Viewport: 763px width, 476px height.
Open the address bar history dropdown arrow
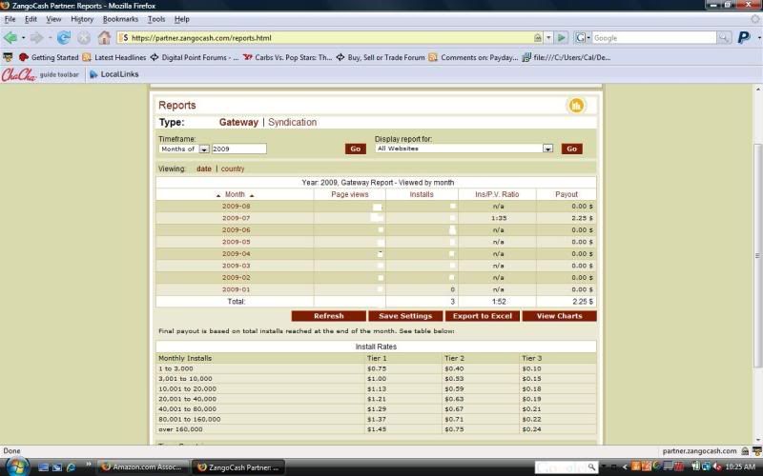tap(548, 37)
